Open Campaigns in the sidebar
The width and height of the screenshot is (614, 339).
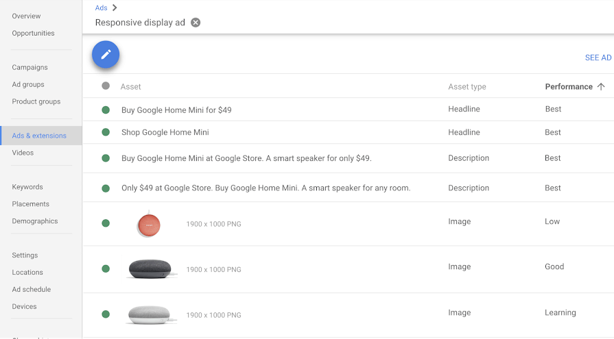(x=29, y=67)
